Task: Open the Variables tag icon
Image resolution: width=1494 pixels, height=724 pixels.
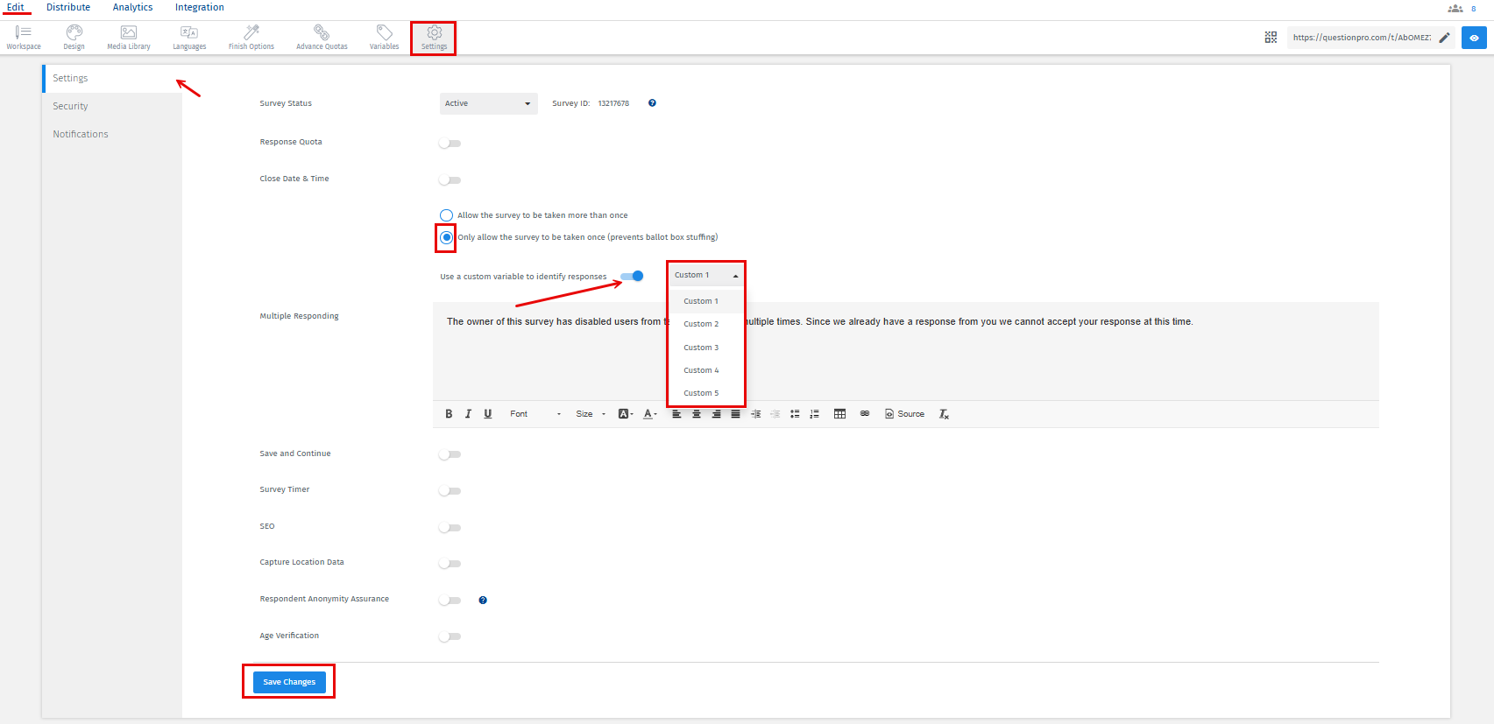Action: point(384,38)
